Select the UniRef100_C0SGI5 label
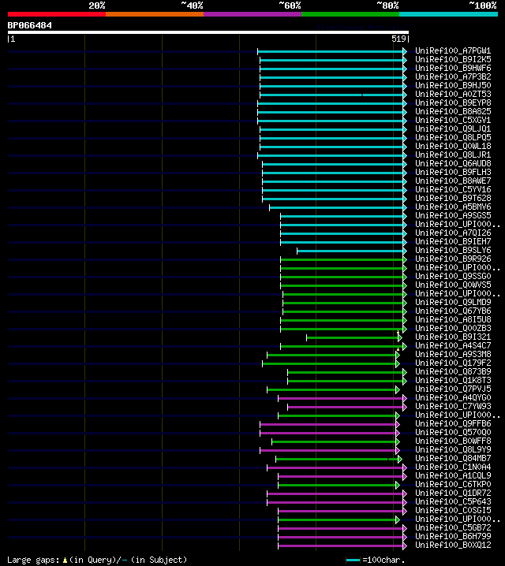Image resolution: width=505 pixels, height=566 pixels. 453,510
